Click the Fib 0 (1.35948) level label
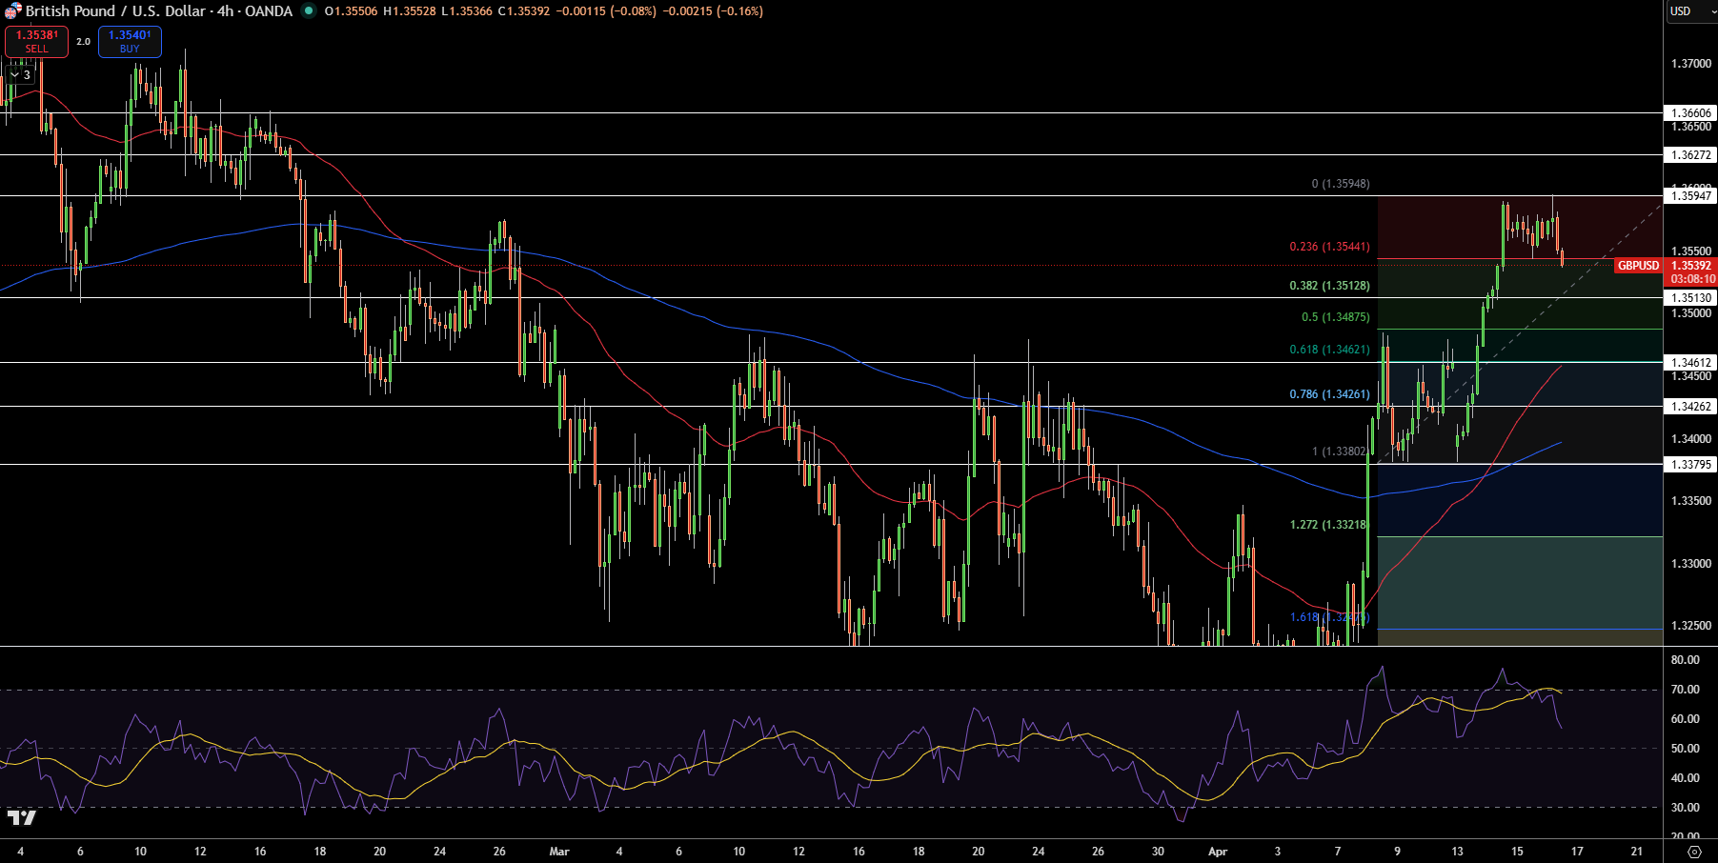 click(x=1341, y=184)
